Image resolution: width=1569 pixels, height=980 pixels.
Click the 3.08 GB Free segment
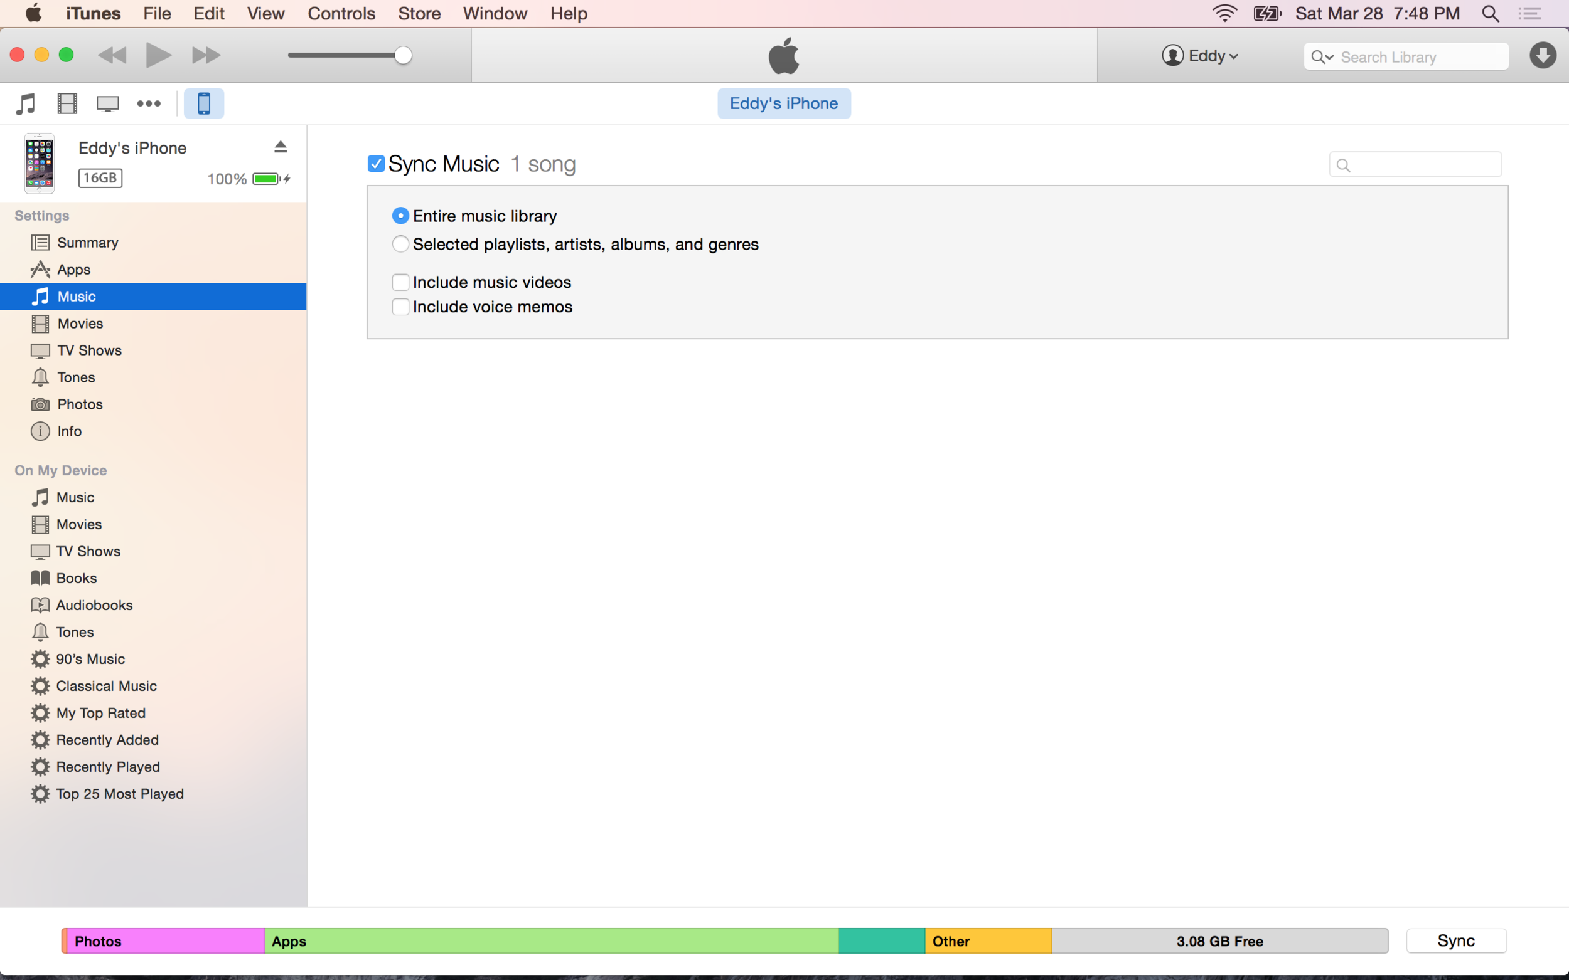(1220, 941)
